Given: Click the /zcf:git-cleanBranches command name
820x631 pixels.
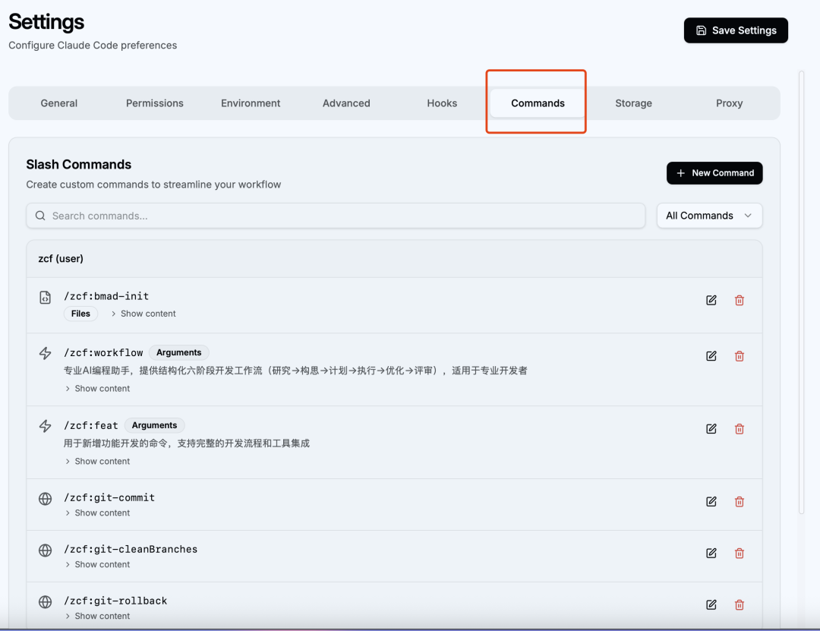Looking at the screenshot, I should click(x=131, y=550).
